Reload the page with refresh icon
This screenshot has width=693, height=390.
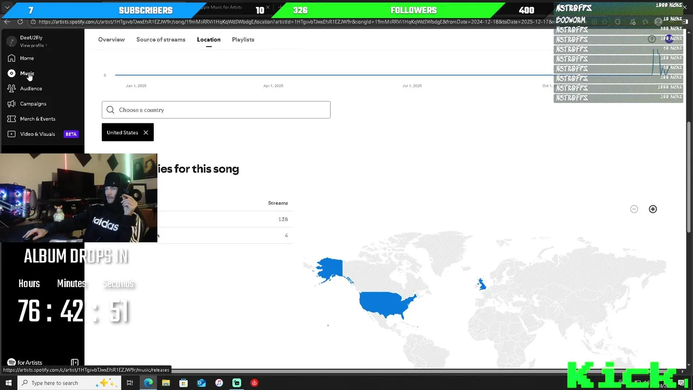click(20, 22)
